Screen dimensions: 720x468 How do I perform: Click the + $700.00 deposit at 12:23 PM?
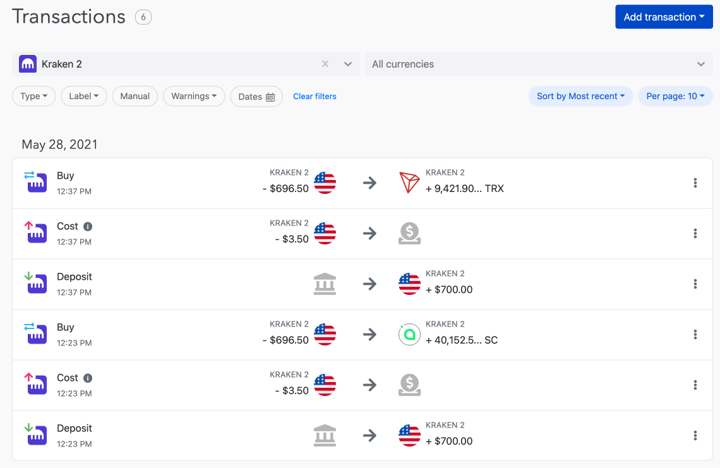[x=449, y=441]
